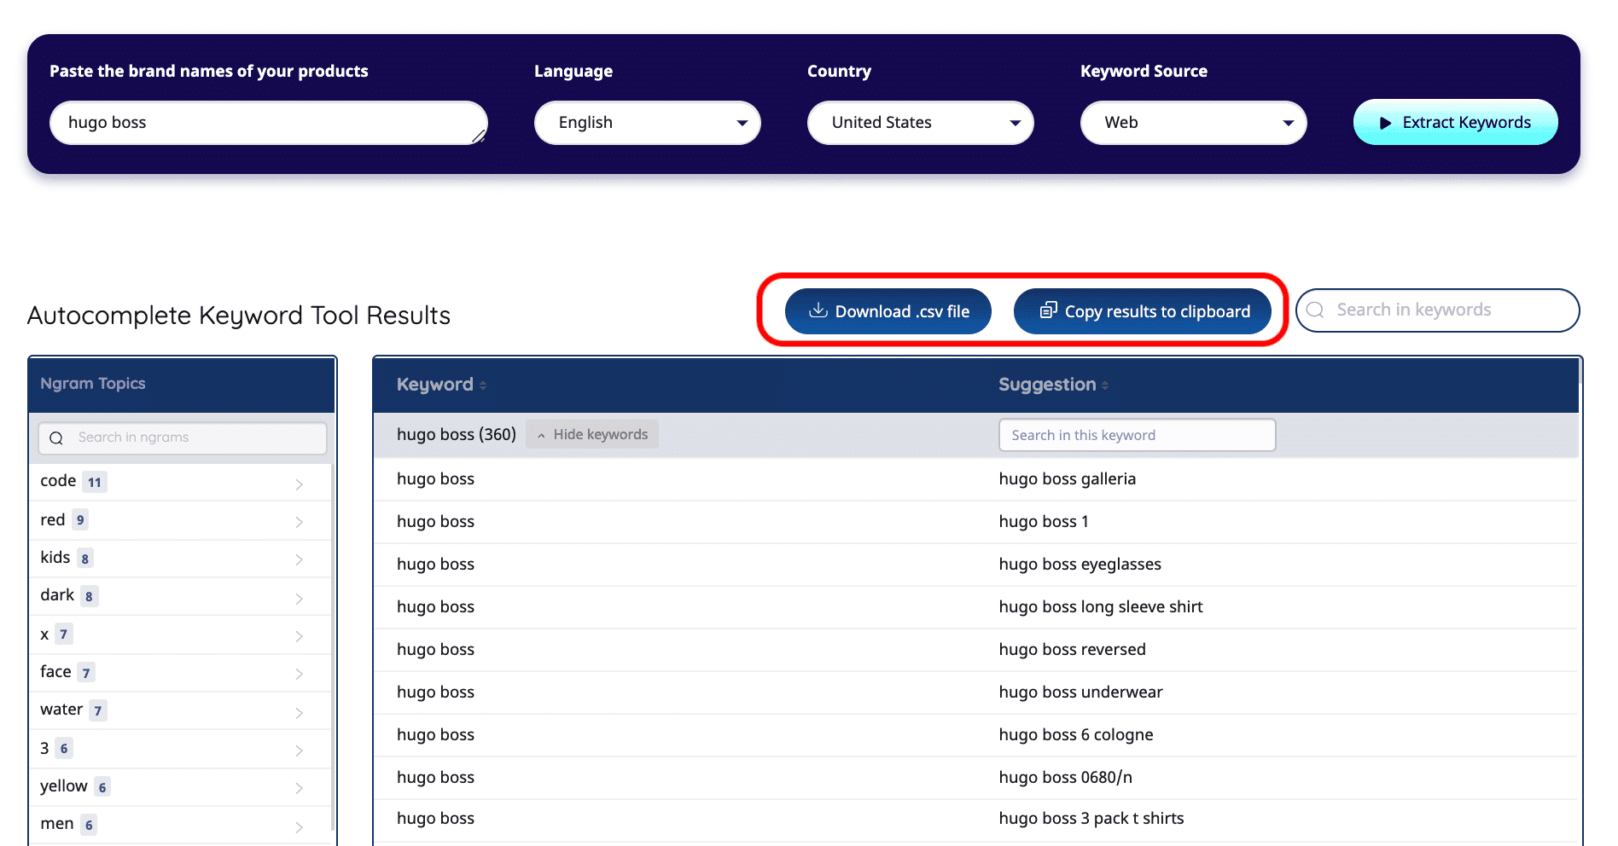Copy results to clipboard
Image resolution: width=1618 pixels, height=846 pixels.
coord(1143,311)
